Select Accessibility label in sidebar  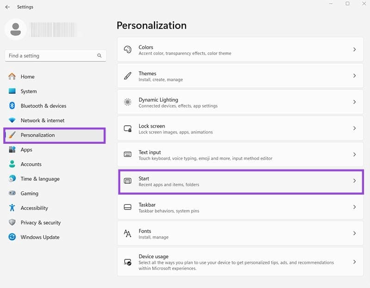pos(34,208)
